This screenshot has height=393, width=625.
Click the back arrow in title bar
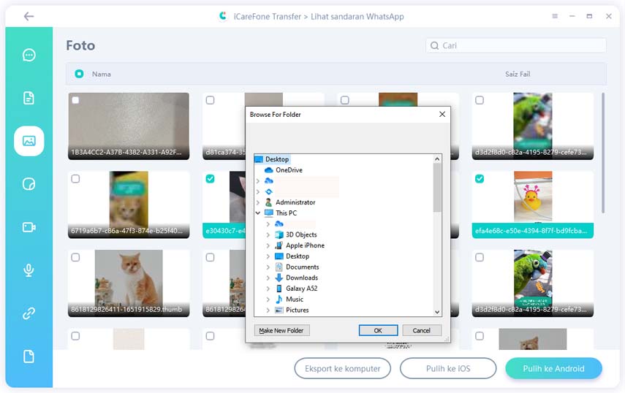(29, 16)
